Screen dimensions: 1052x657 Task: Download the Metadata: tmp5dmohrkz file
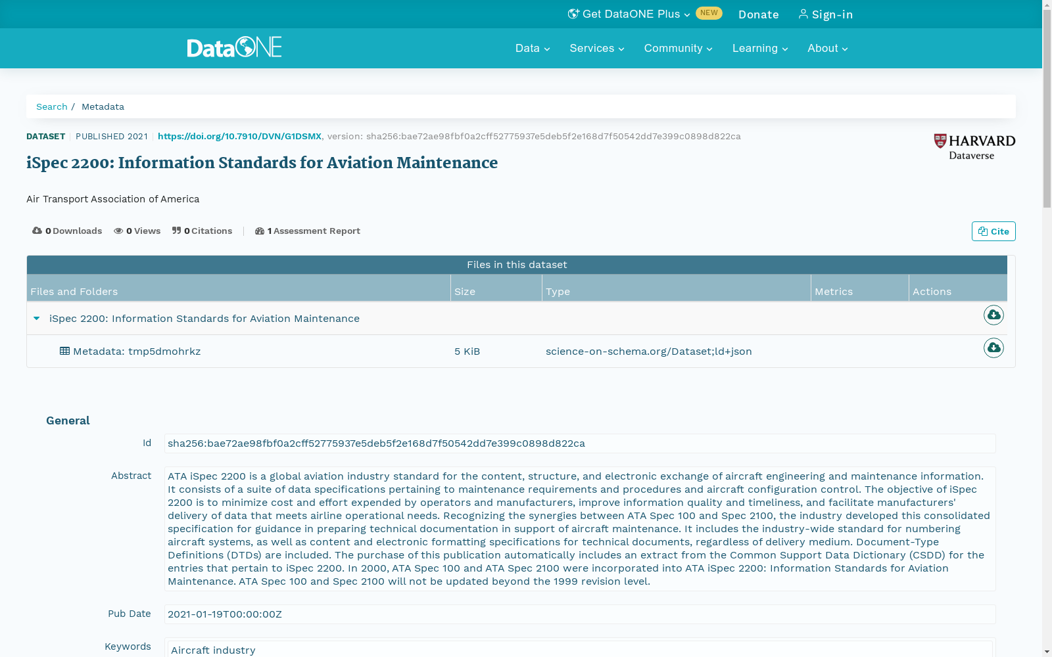point(993,348)
